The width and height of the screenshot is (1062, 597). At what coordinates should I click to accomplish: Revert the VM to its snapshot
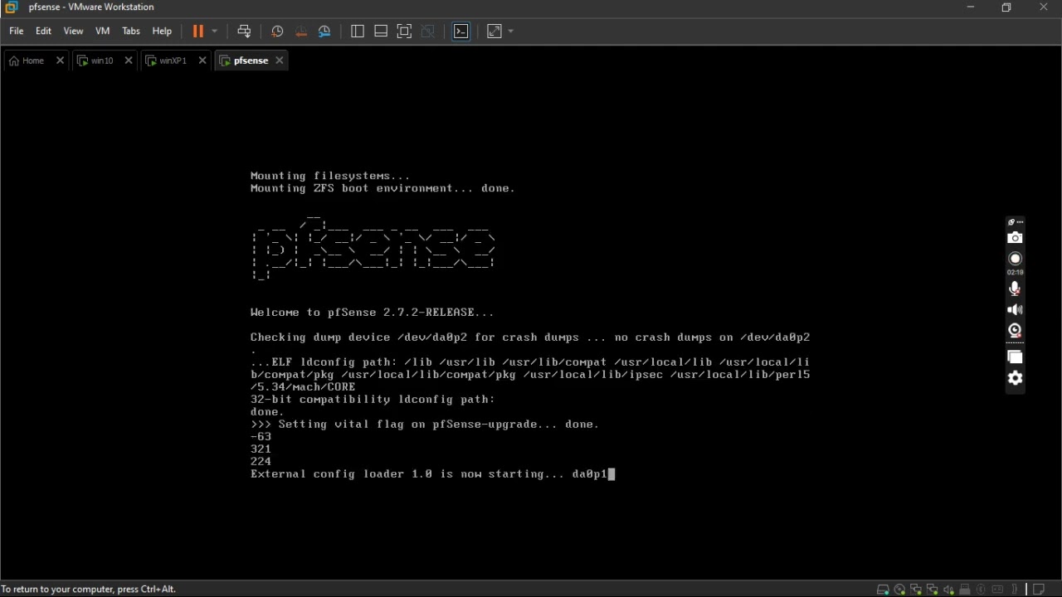click(x=301, y=32)
